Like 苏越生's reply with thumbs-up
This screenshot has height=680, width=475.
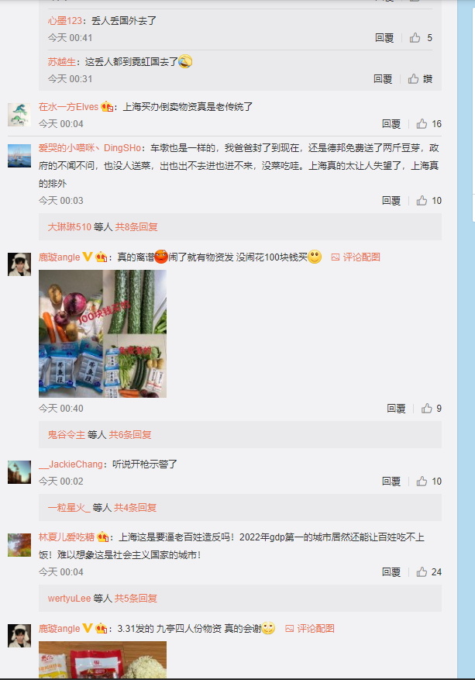click(414, 78)
